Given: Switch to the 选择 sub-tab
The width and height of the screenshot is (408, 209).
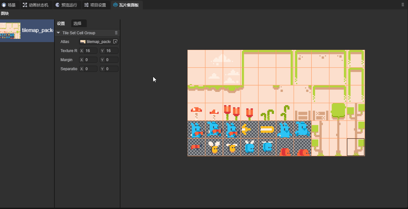Looking at the screenshot, I should [78, 23].
